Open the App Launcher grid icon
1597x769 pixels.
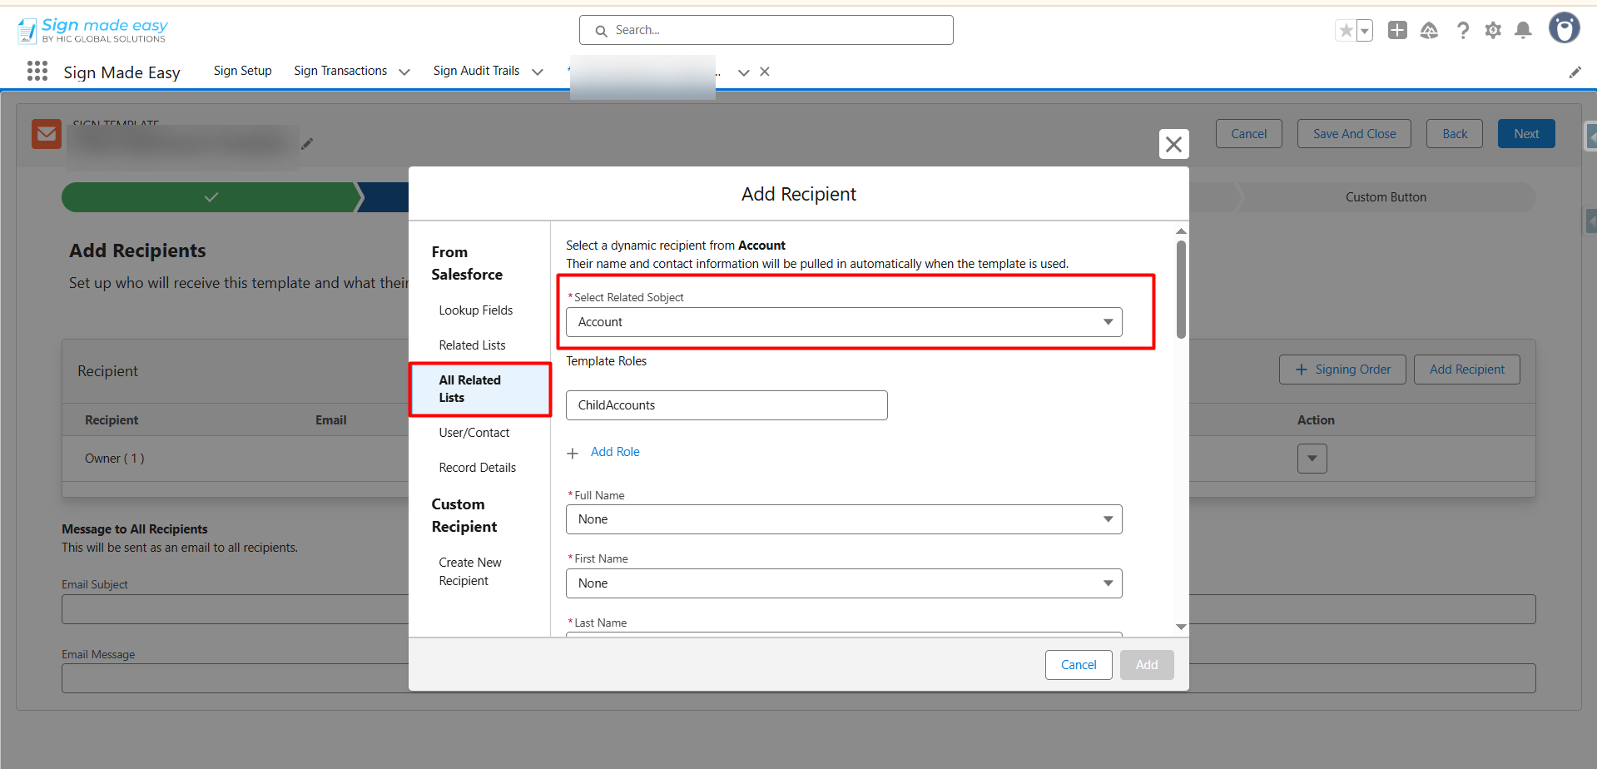click(37, 72)
